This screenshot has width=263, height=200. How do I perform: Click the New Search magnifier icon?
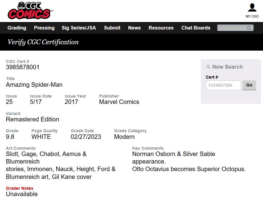pyautogui.click(x=208, y=67)
